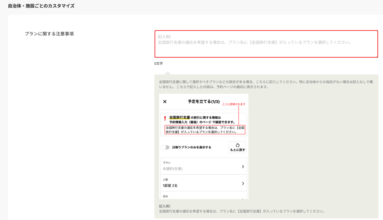Expand the プラン row chevron
This screenshot has width=383, height=220.
243,166
